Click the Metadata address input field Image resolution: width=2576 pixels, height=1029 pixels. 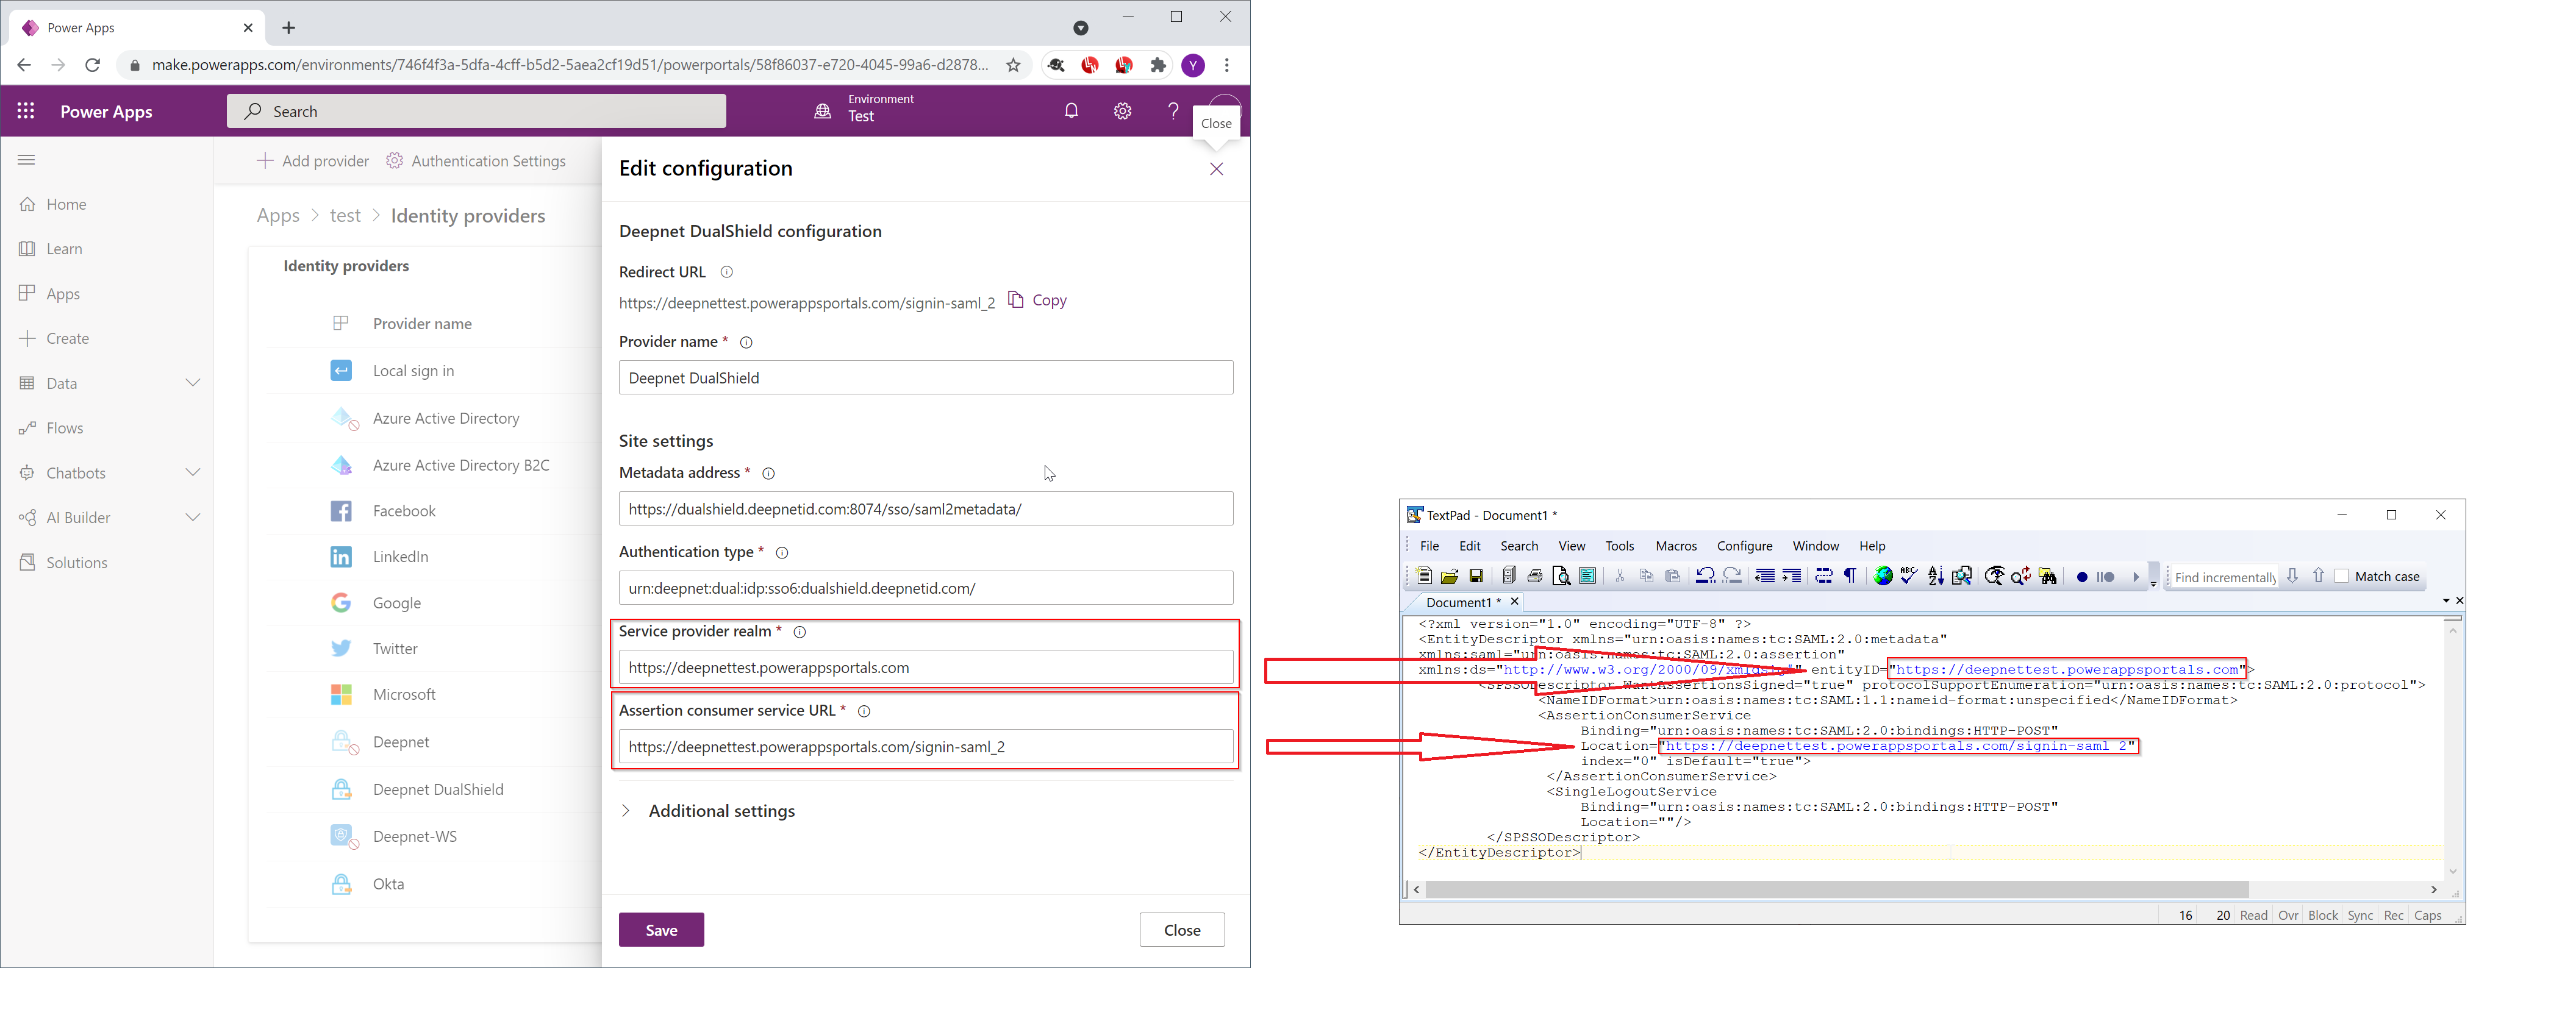click(925, 509)
